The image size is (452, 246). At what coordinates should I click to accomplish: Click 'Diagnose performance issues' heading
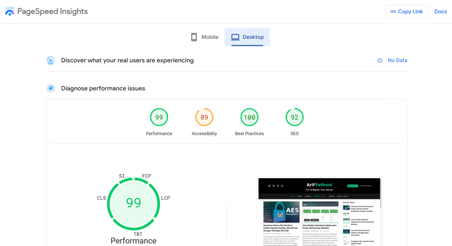pos(103,88)
